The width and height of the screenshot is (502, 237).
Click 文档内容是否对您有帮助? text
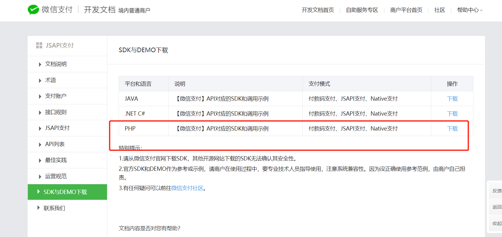pos(149,228)
